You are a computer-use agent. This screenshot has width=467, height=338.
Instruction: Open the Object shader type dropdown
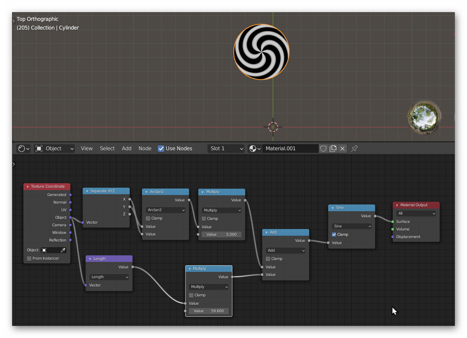pos(54,148)
